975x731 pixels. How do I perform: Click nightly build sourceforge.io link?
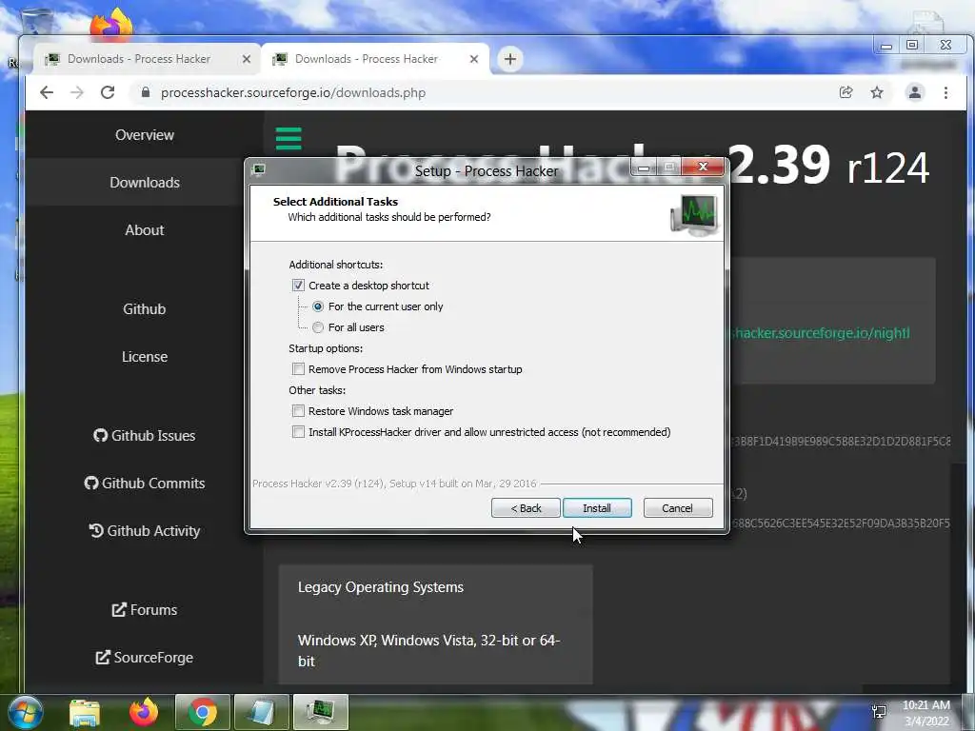(x=820, y=333)
